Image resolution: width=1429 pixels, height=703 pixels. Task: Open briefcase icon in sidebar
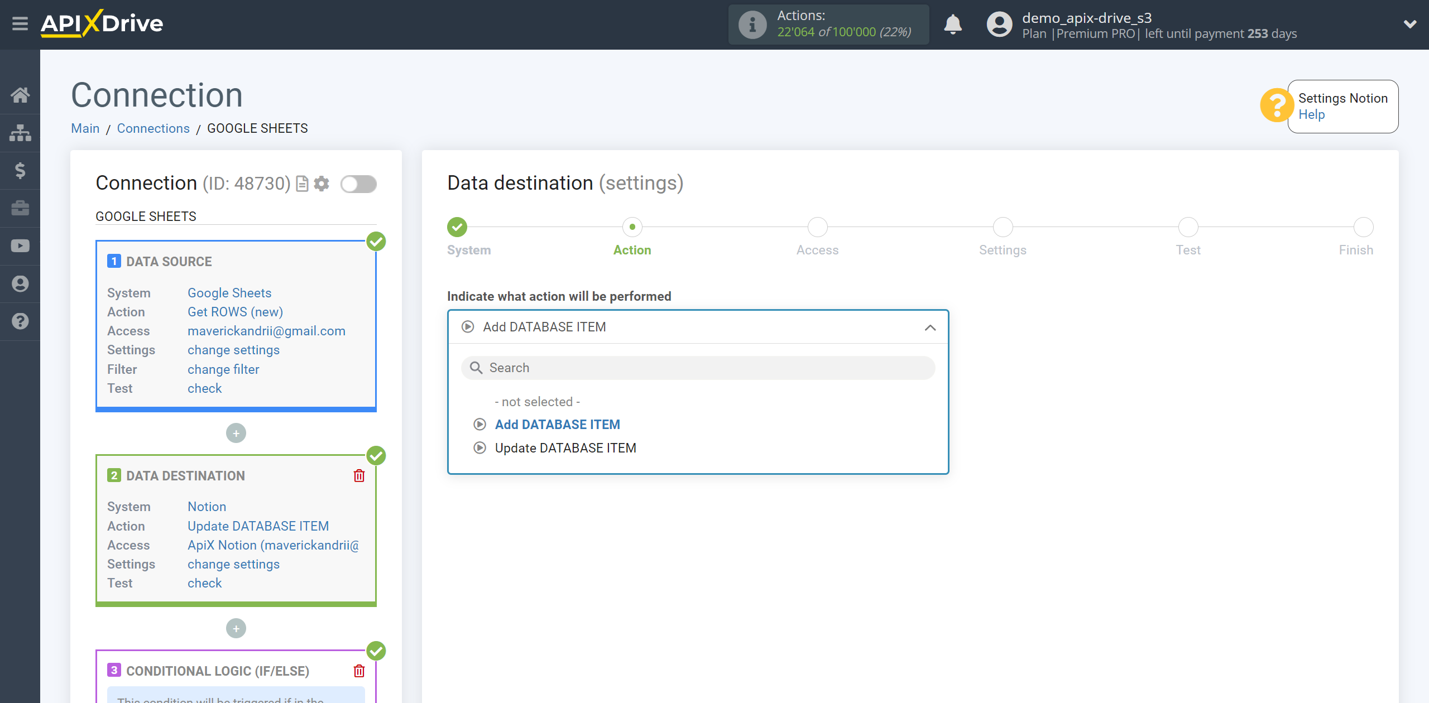tap(20, 208)
